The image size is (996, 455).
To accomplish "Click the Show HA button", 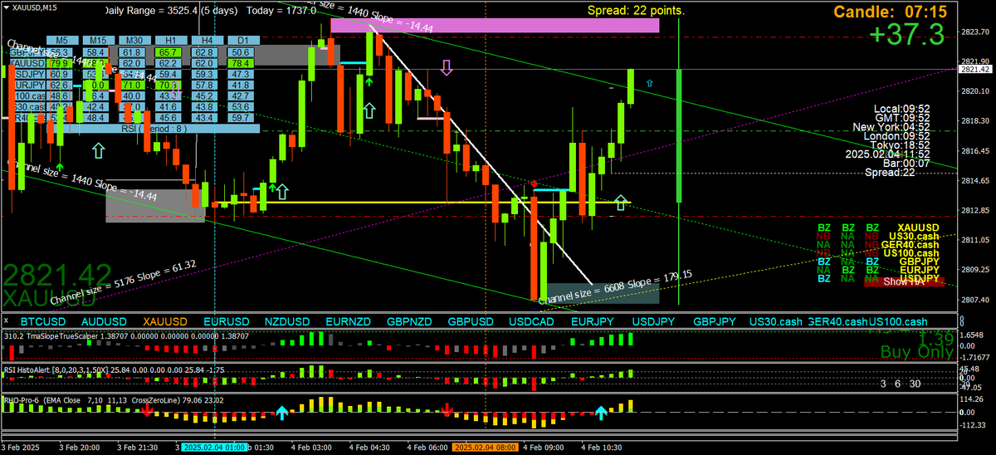I will pos(903,281).
